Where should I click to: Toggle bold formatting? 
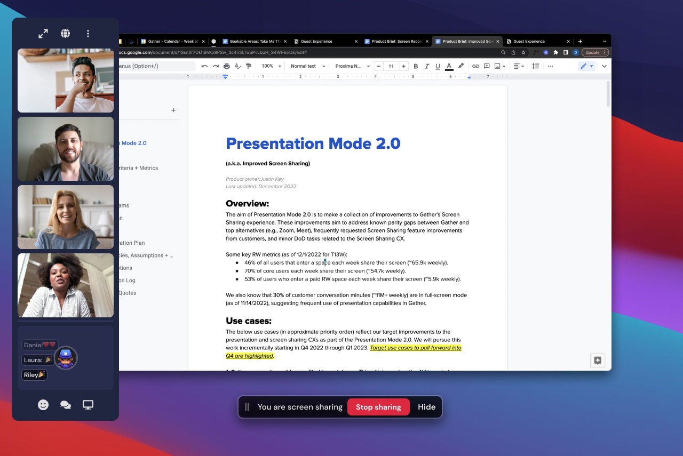pyautogui.click(x=416, y=66)
